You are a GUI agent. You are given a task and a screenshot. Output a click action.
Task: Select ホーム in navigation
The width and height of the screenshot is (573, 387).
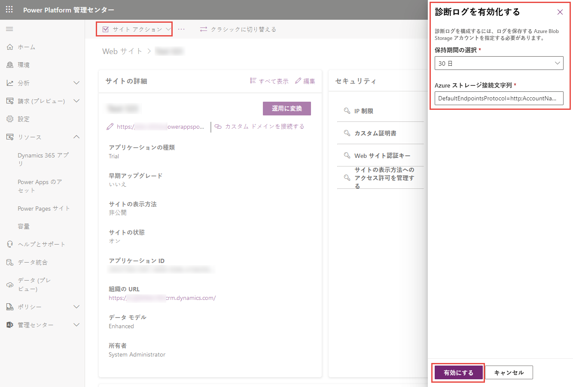pyautogui.click(x=27, y=47)
